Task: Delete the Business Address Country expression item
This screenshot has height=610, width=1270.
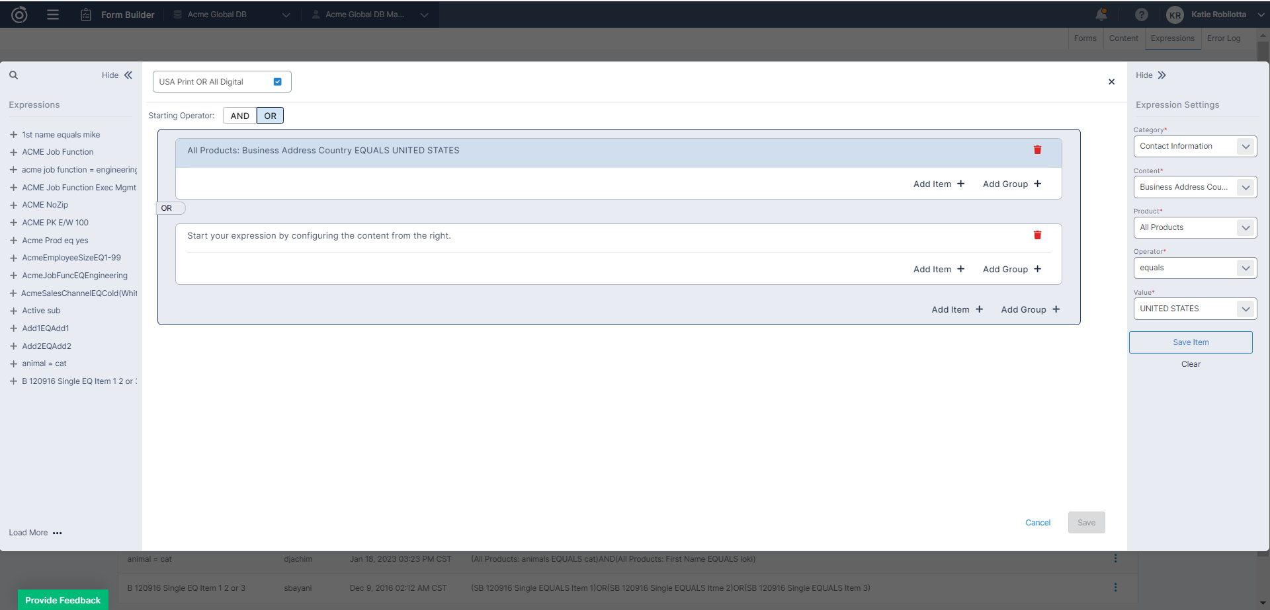Action: pos(1037,150)
